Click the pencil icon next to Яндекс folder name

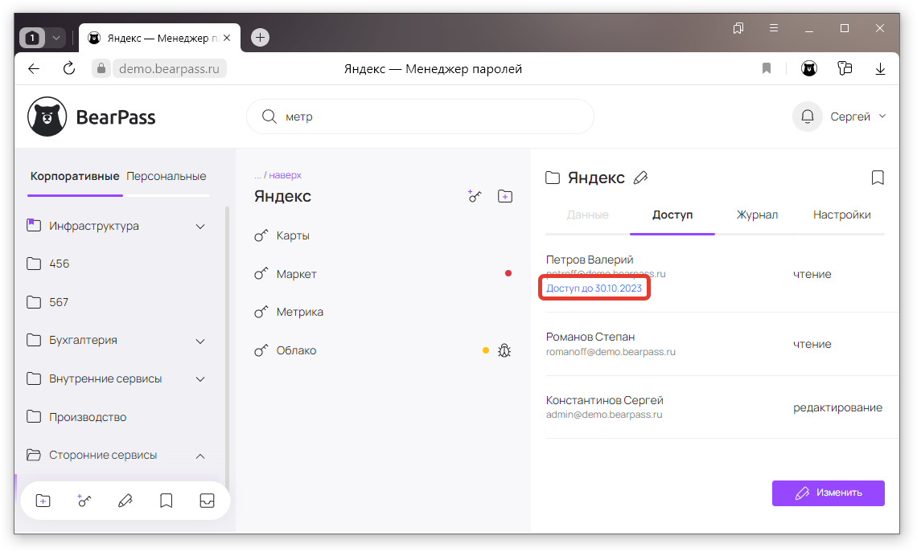[x=640, y=178]
